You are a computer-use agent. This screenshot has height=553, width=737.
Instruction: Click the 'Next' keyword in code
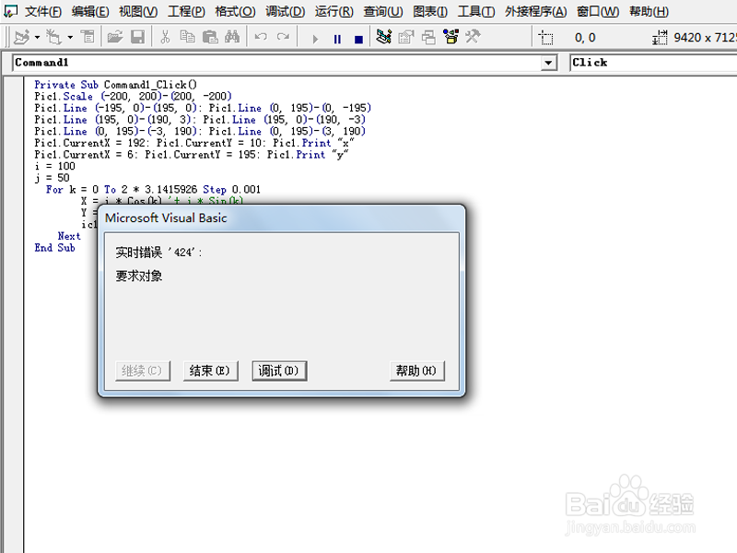69,236
